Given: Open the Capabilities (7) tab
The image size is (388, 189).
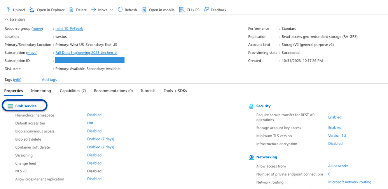Looking at the screenshot, I should (73, 91).
